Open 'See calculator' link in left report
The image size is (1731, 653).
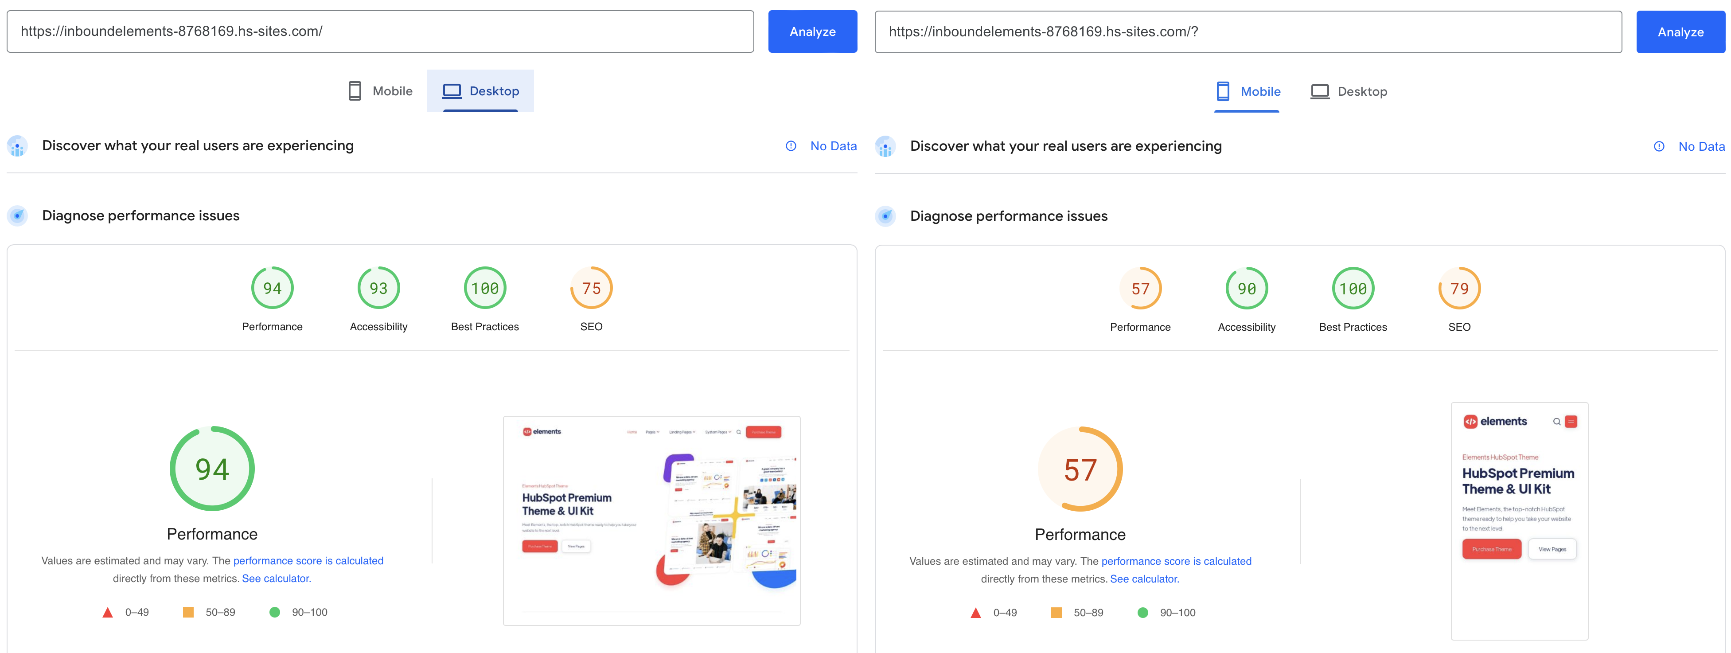(276, 579)
